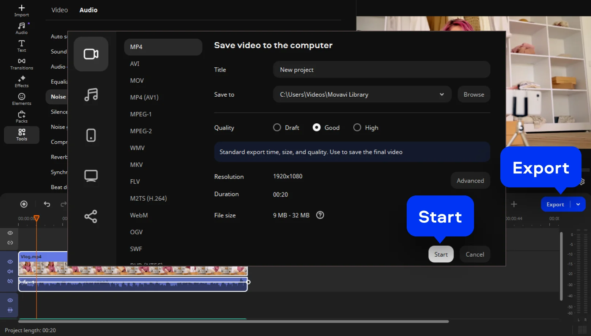Toggle visibility of the Vlog.mp4 video track
The height and width of the screenshot is (336, 591).
click(x=10, y=262)
